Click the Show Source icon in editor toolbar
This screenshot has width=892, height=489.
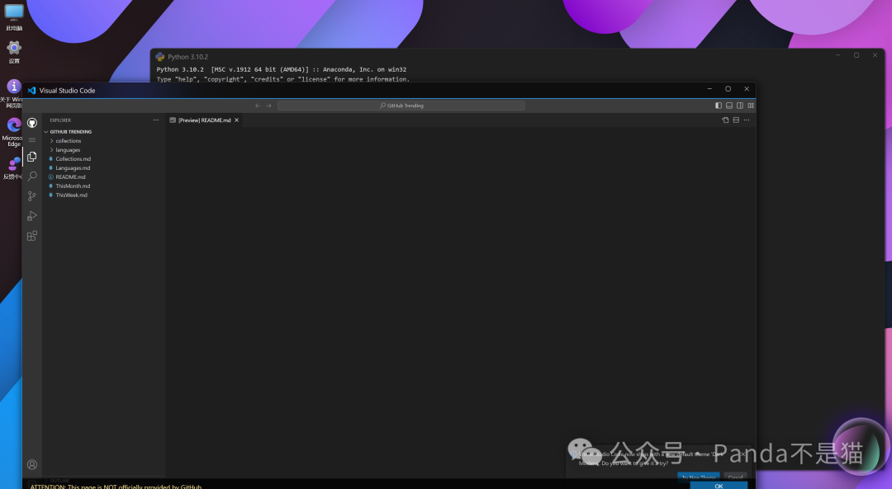coord(725,120)
